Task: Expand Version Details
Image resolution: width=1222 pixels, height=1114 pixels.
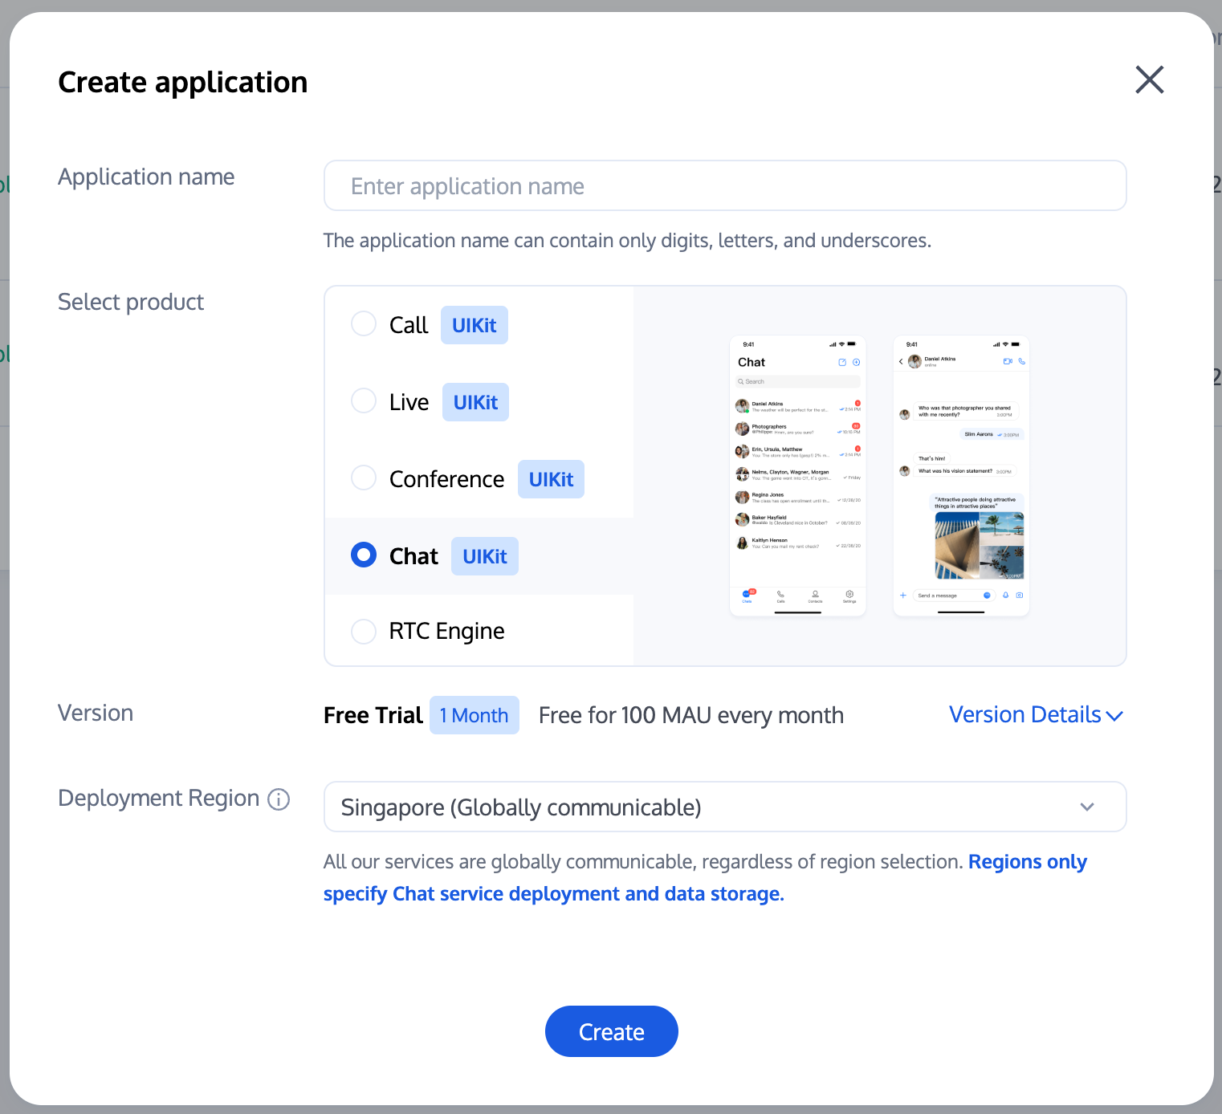Action: pos(1035,715)
